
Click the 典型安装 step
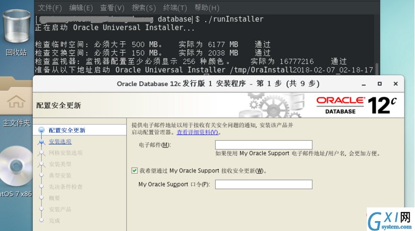(x=60, y=175)
